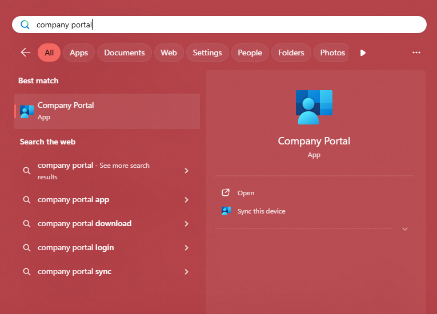The height and width of the screenshot is (314, 437).
Task: Expand the details pane down chevron
Action: [405, 229]
